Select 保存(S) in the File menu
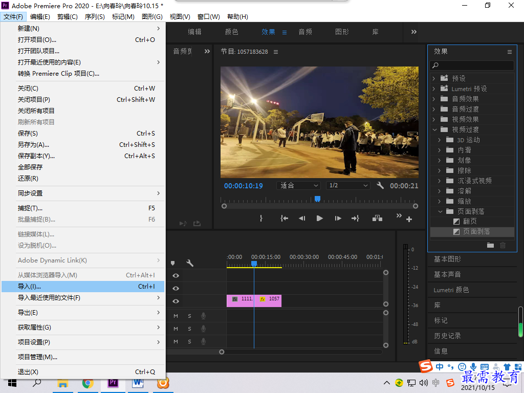 pyautogui.click(x=83, y=134)
